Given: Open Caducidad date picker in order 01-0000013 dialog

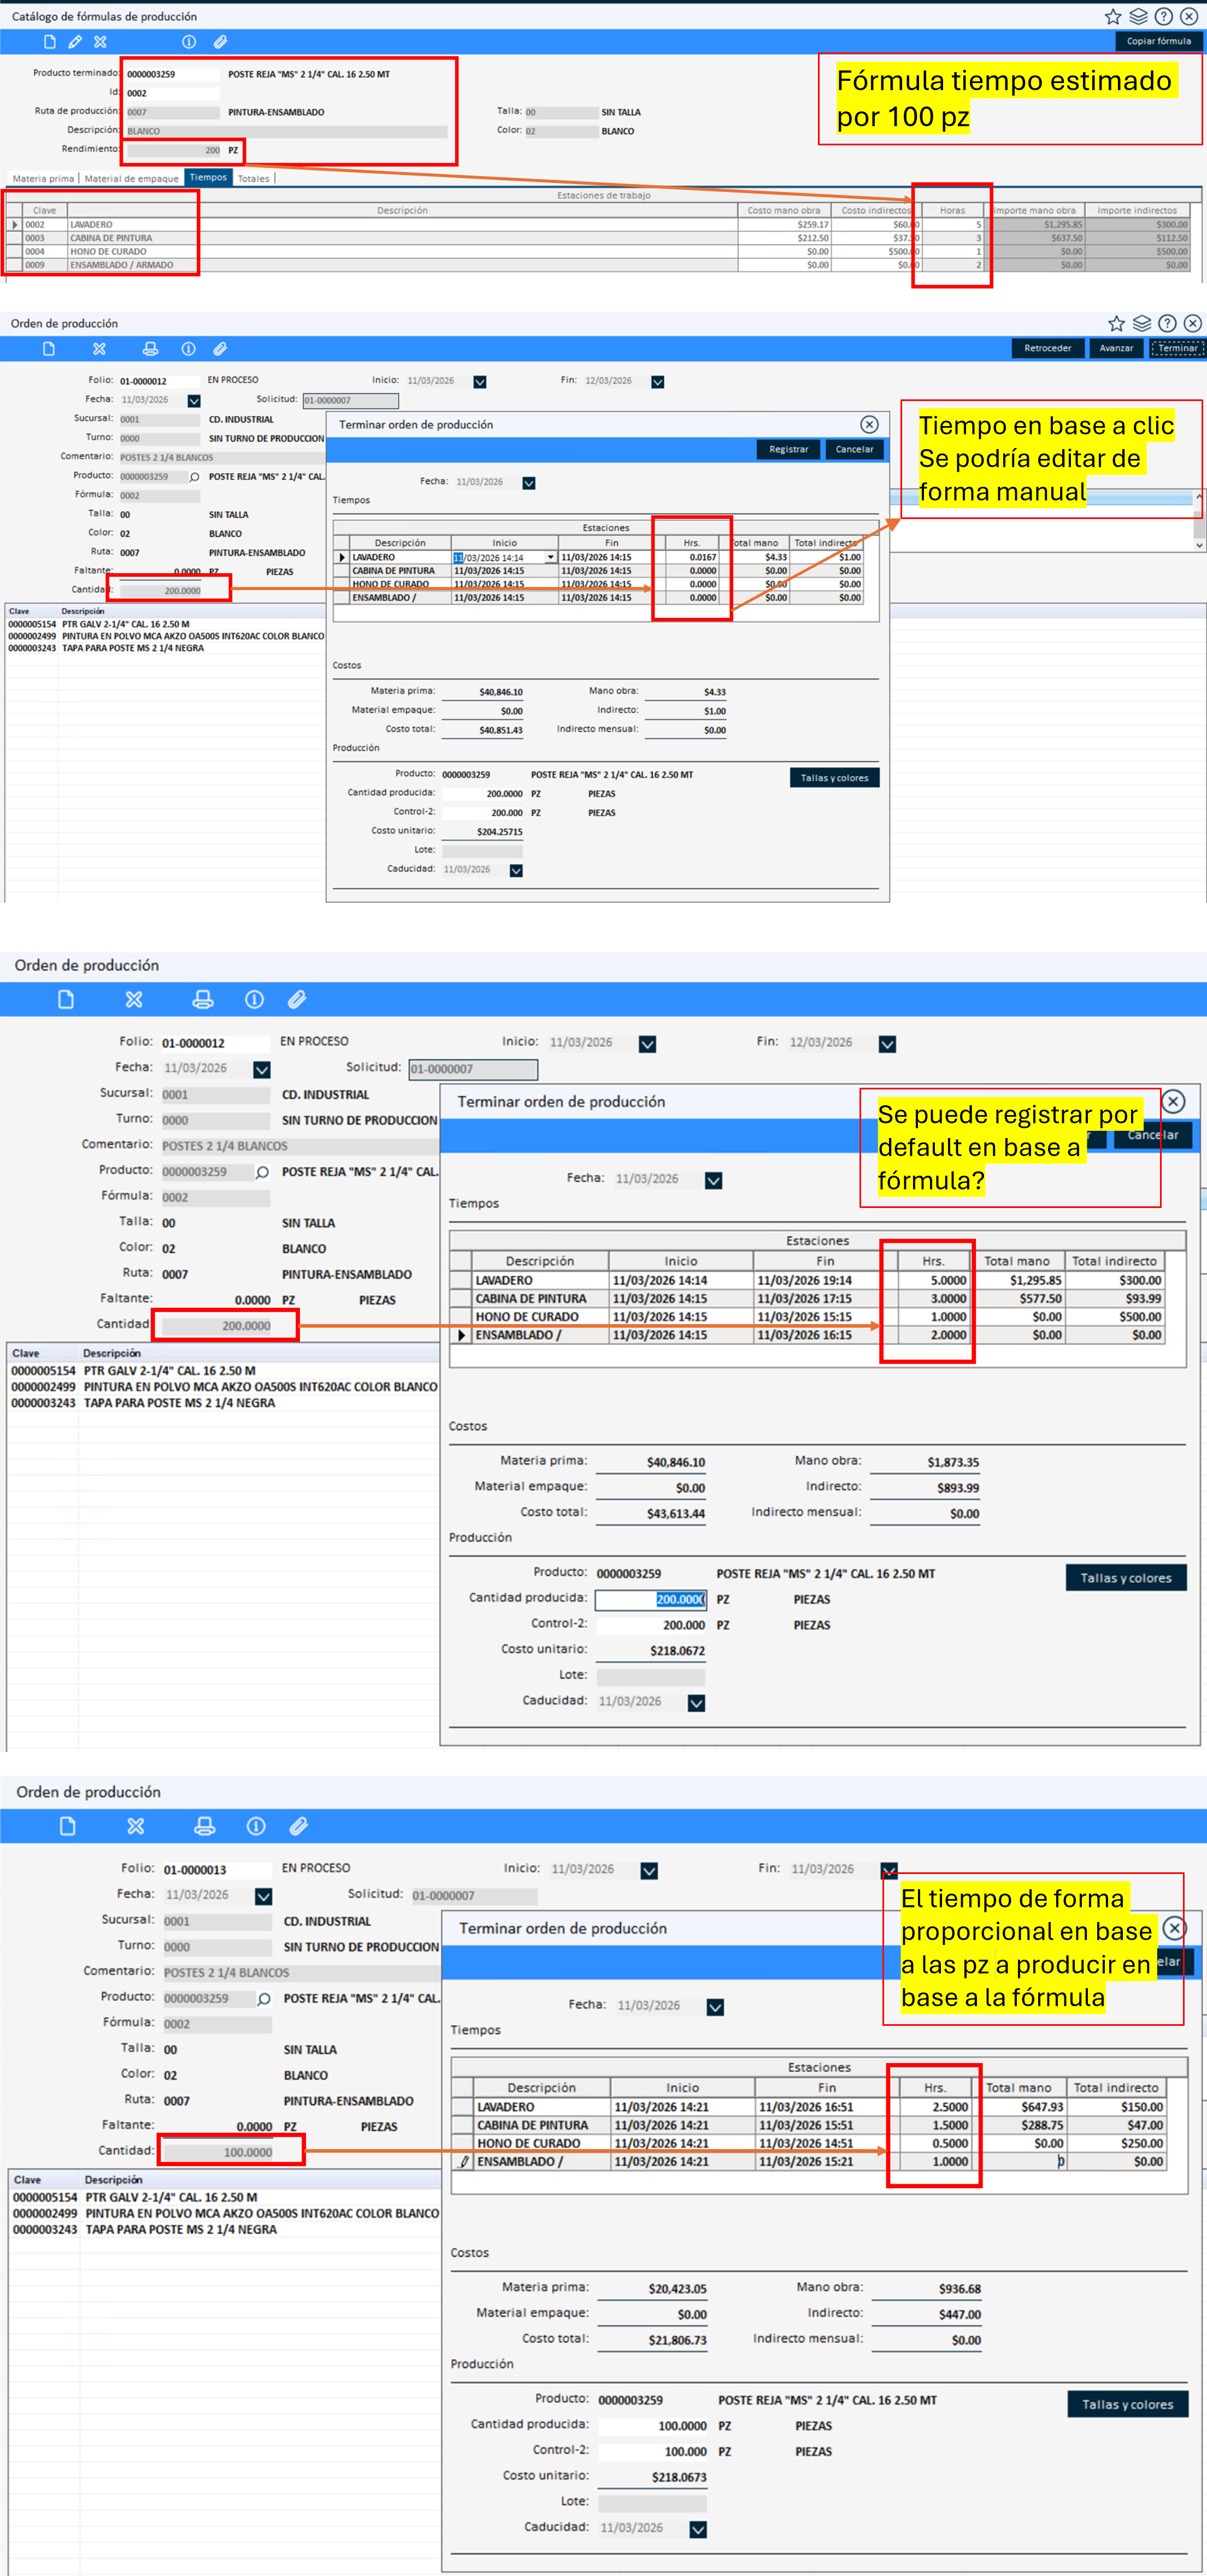Looking at the screenshot, I should (698, 2528).
